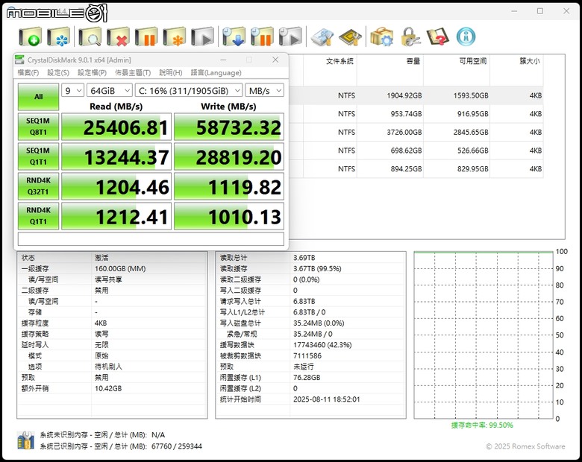
Task: Open the 語言(Language) menu in CrystalDiskMark
Action: point(216,73)
